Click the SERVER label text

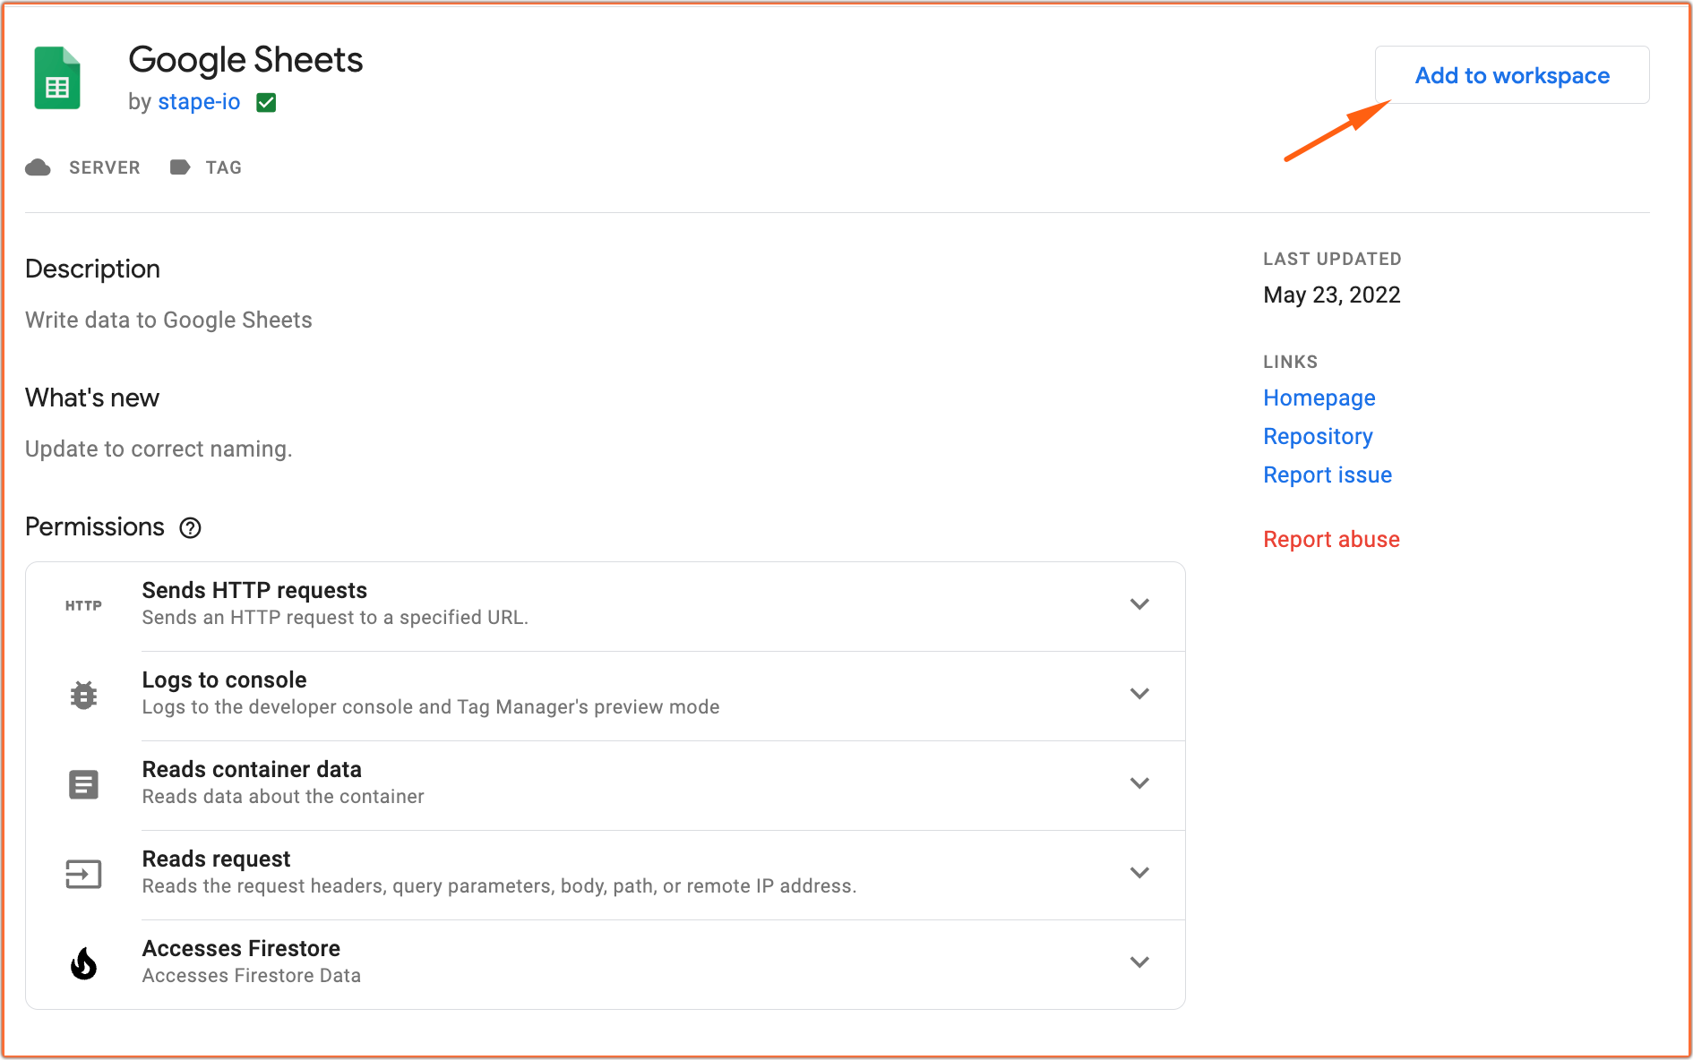(x=105, y=167)
